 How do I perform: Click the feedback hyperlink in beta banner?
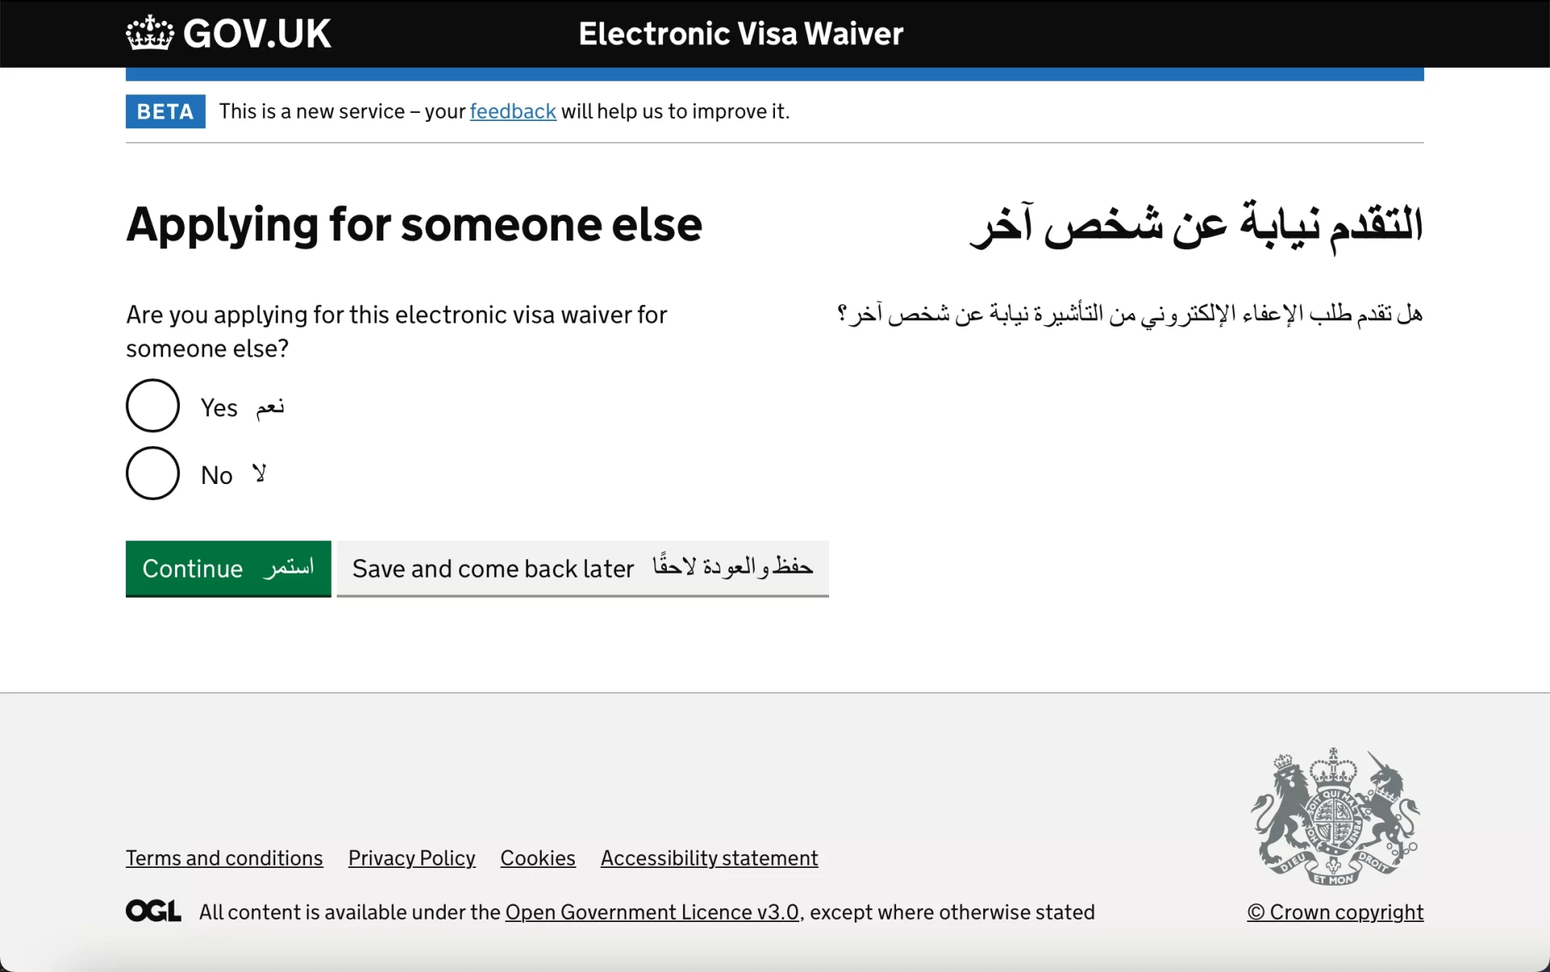pyautogui.click(x=512, y=111)
